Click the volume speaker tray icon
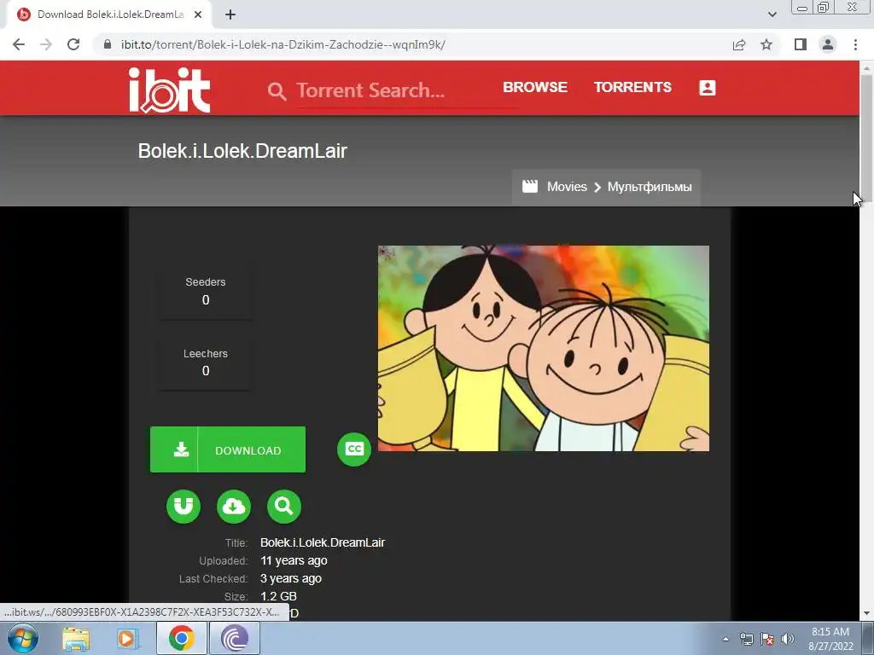874x655 pixels. (x=787, y=639)
